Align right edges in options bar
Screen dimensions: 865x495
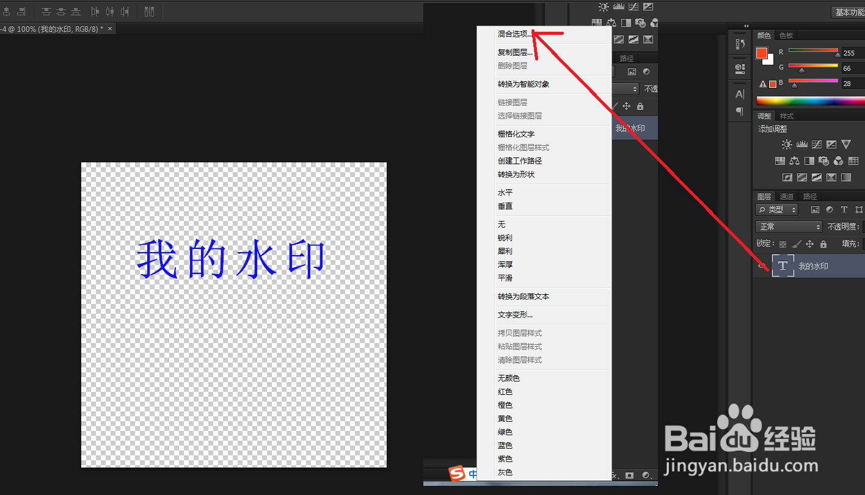pos(125,12)
